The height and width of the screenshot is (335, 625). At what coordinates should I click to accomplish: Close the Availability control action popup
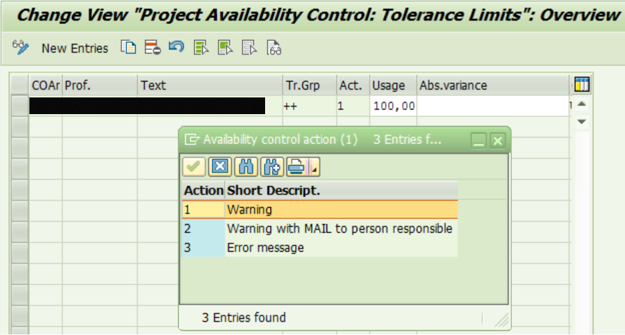tap(497, 141)
